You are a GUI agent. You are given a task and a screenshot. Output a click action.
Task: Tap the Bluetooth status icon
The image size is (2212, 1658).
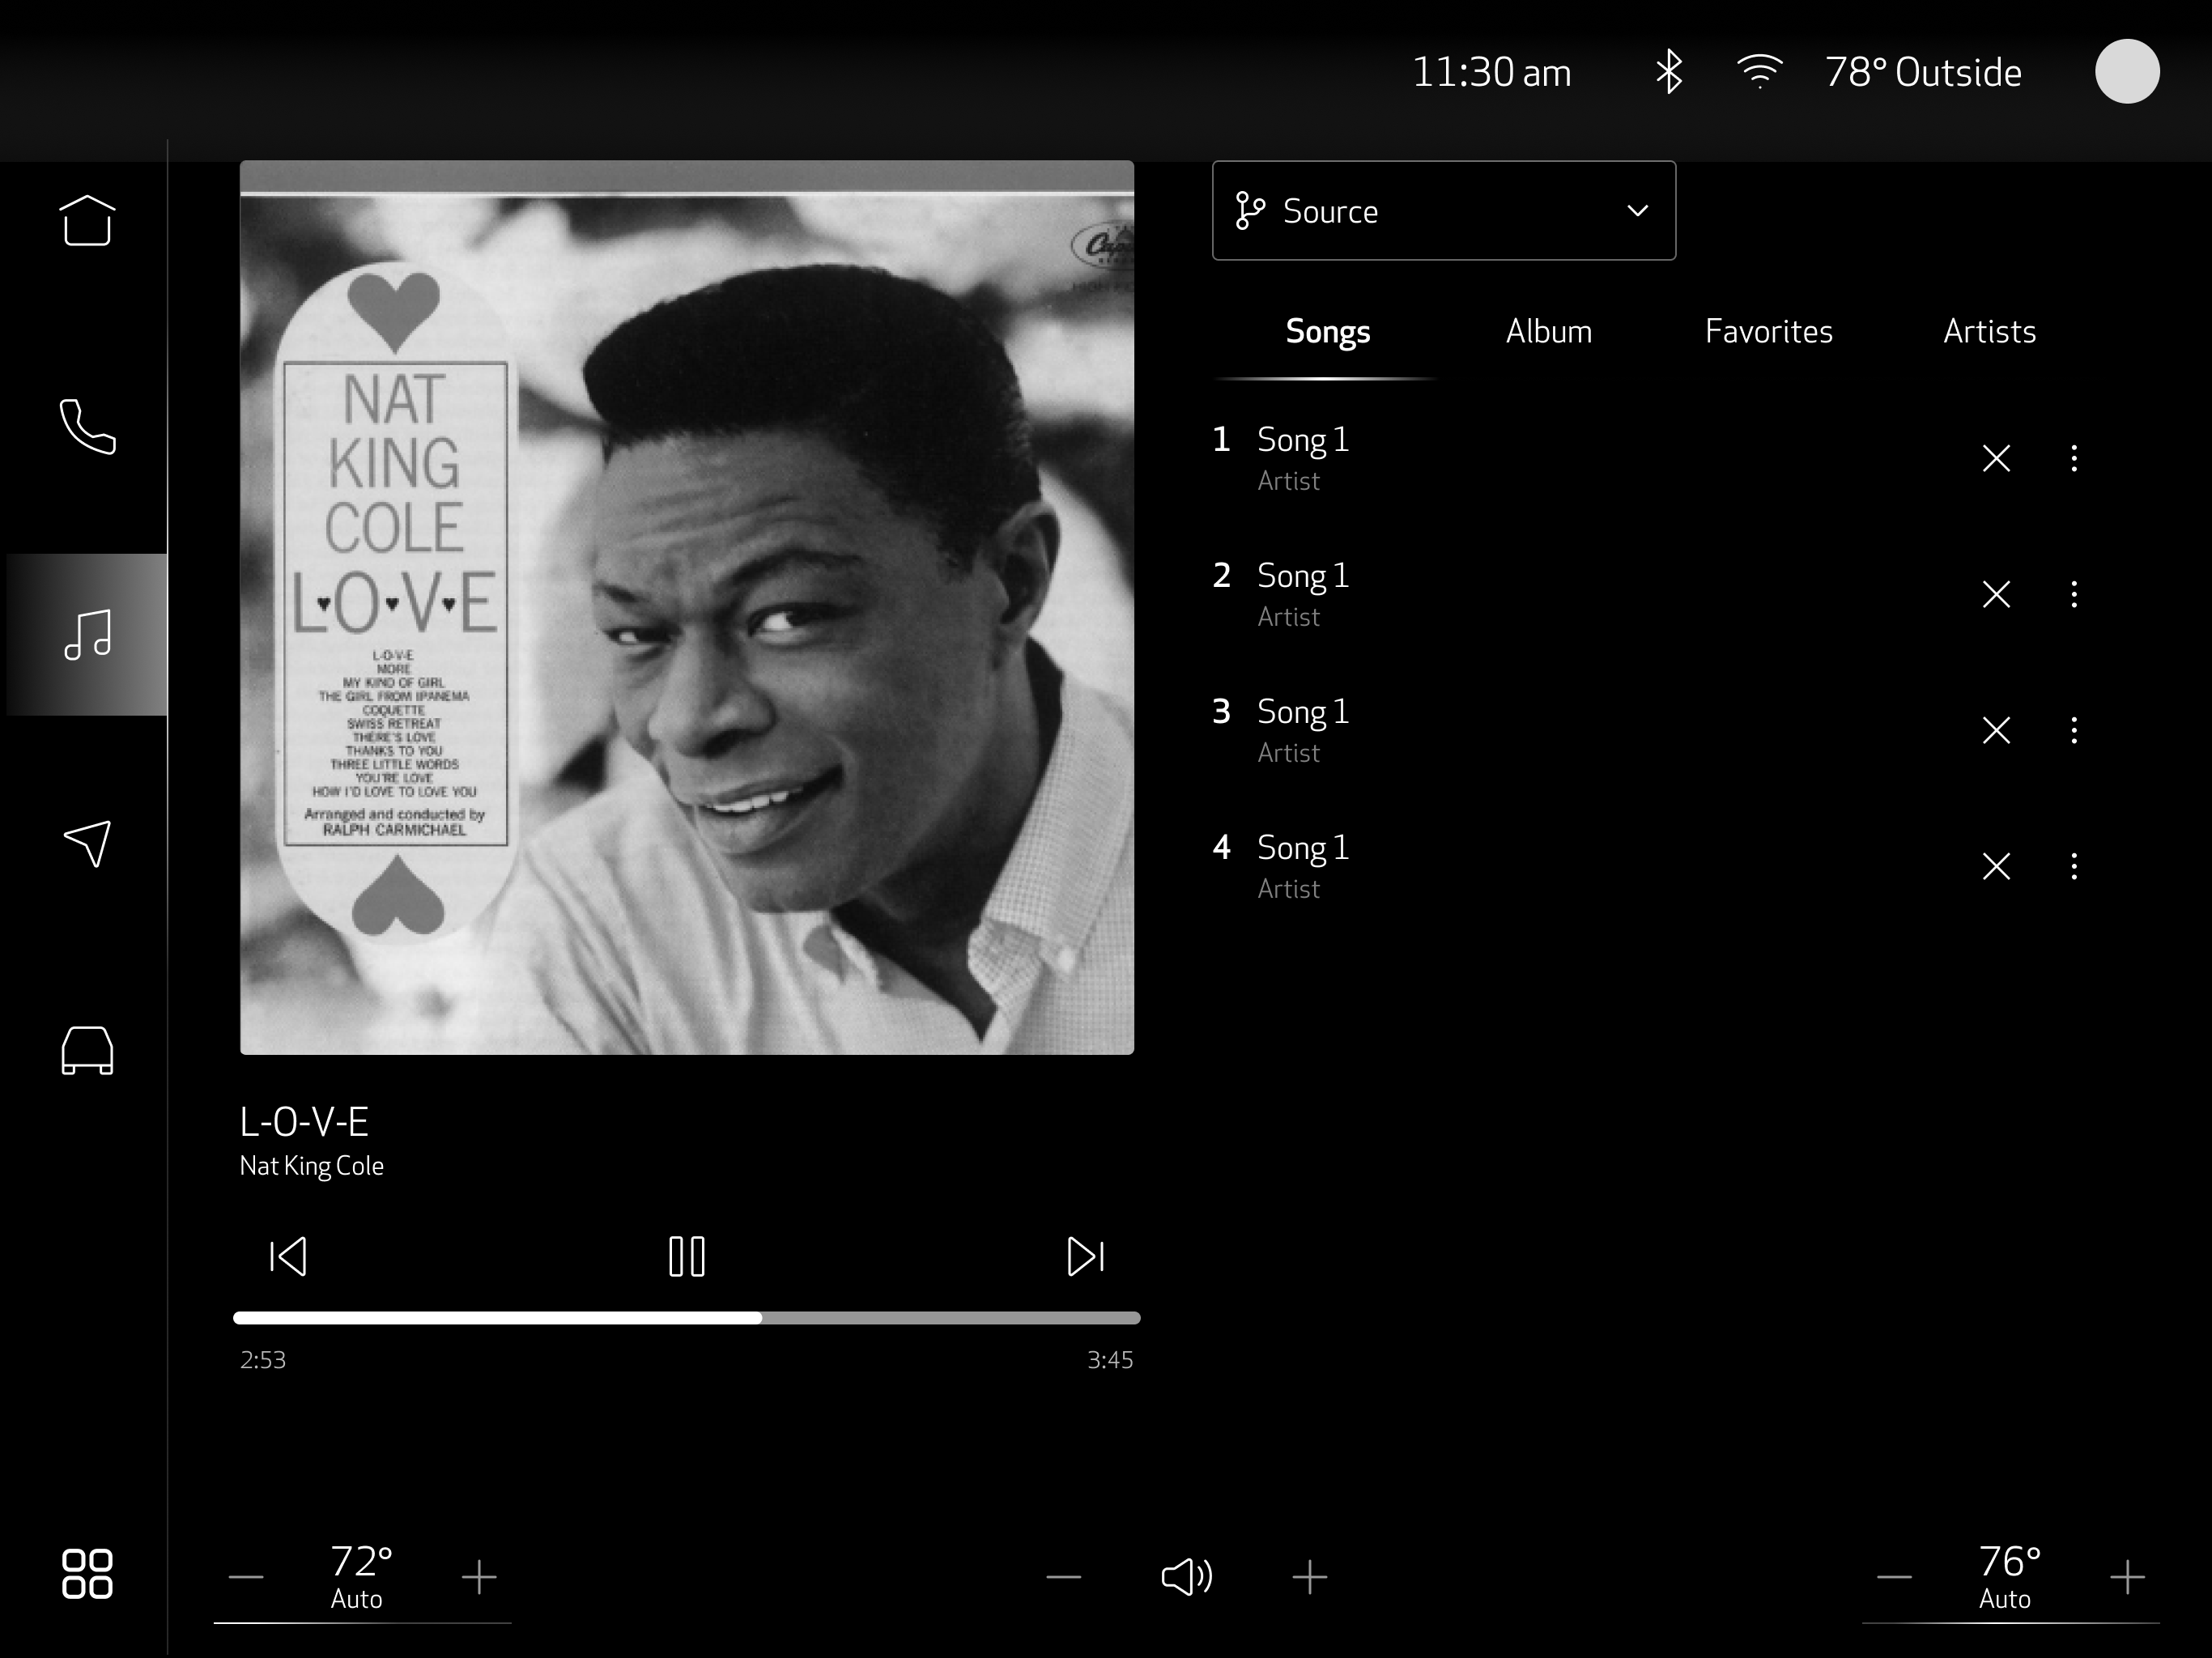click(1668, 72)
